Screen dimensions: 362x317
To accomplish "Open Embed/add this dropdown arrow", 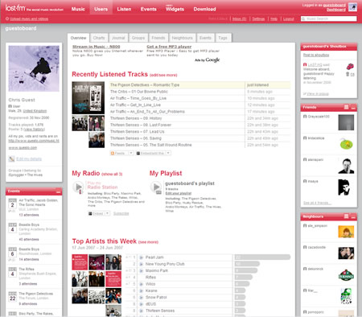I will click(168, 153).
